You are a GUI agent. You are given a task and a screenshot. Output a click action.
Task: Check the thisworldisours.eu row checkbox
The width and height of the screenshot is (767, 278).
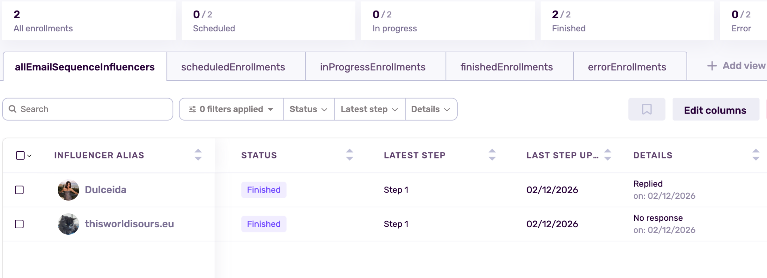click(19, 224)
